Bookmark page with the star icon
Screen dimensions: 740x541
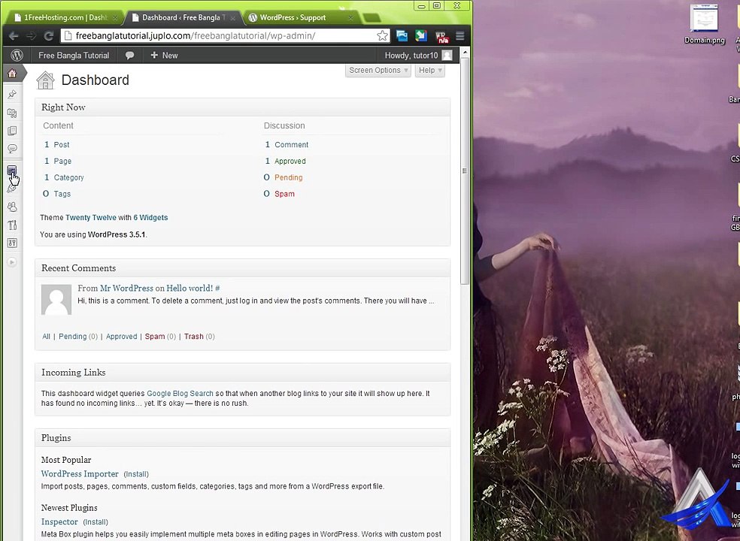point(382,36)
